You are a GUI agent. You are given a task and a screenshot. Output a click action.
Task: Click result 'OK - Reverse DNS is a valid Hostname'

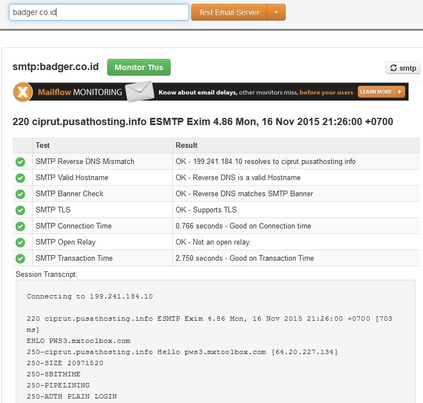point(238,177)
